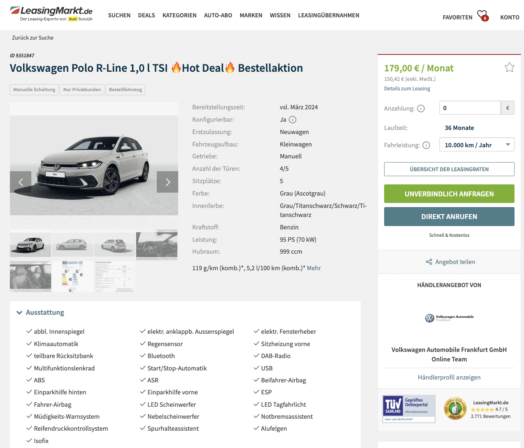The height and width of the screenshot is (448, 524).
Task: Open the WISSEN menu
Action: click(x=280, y=15)
